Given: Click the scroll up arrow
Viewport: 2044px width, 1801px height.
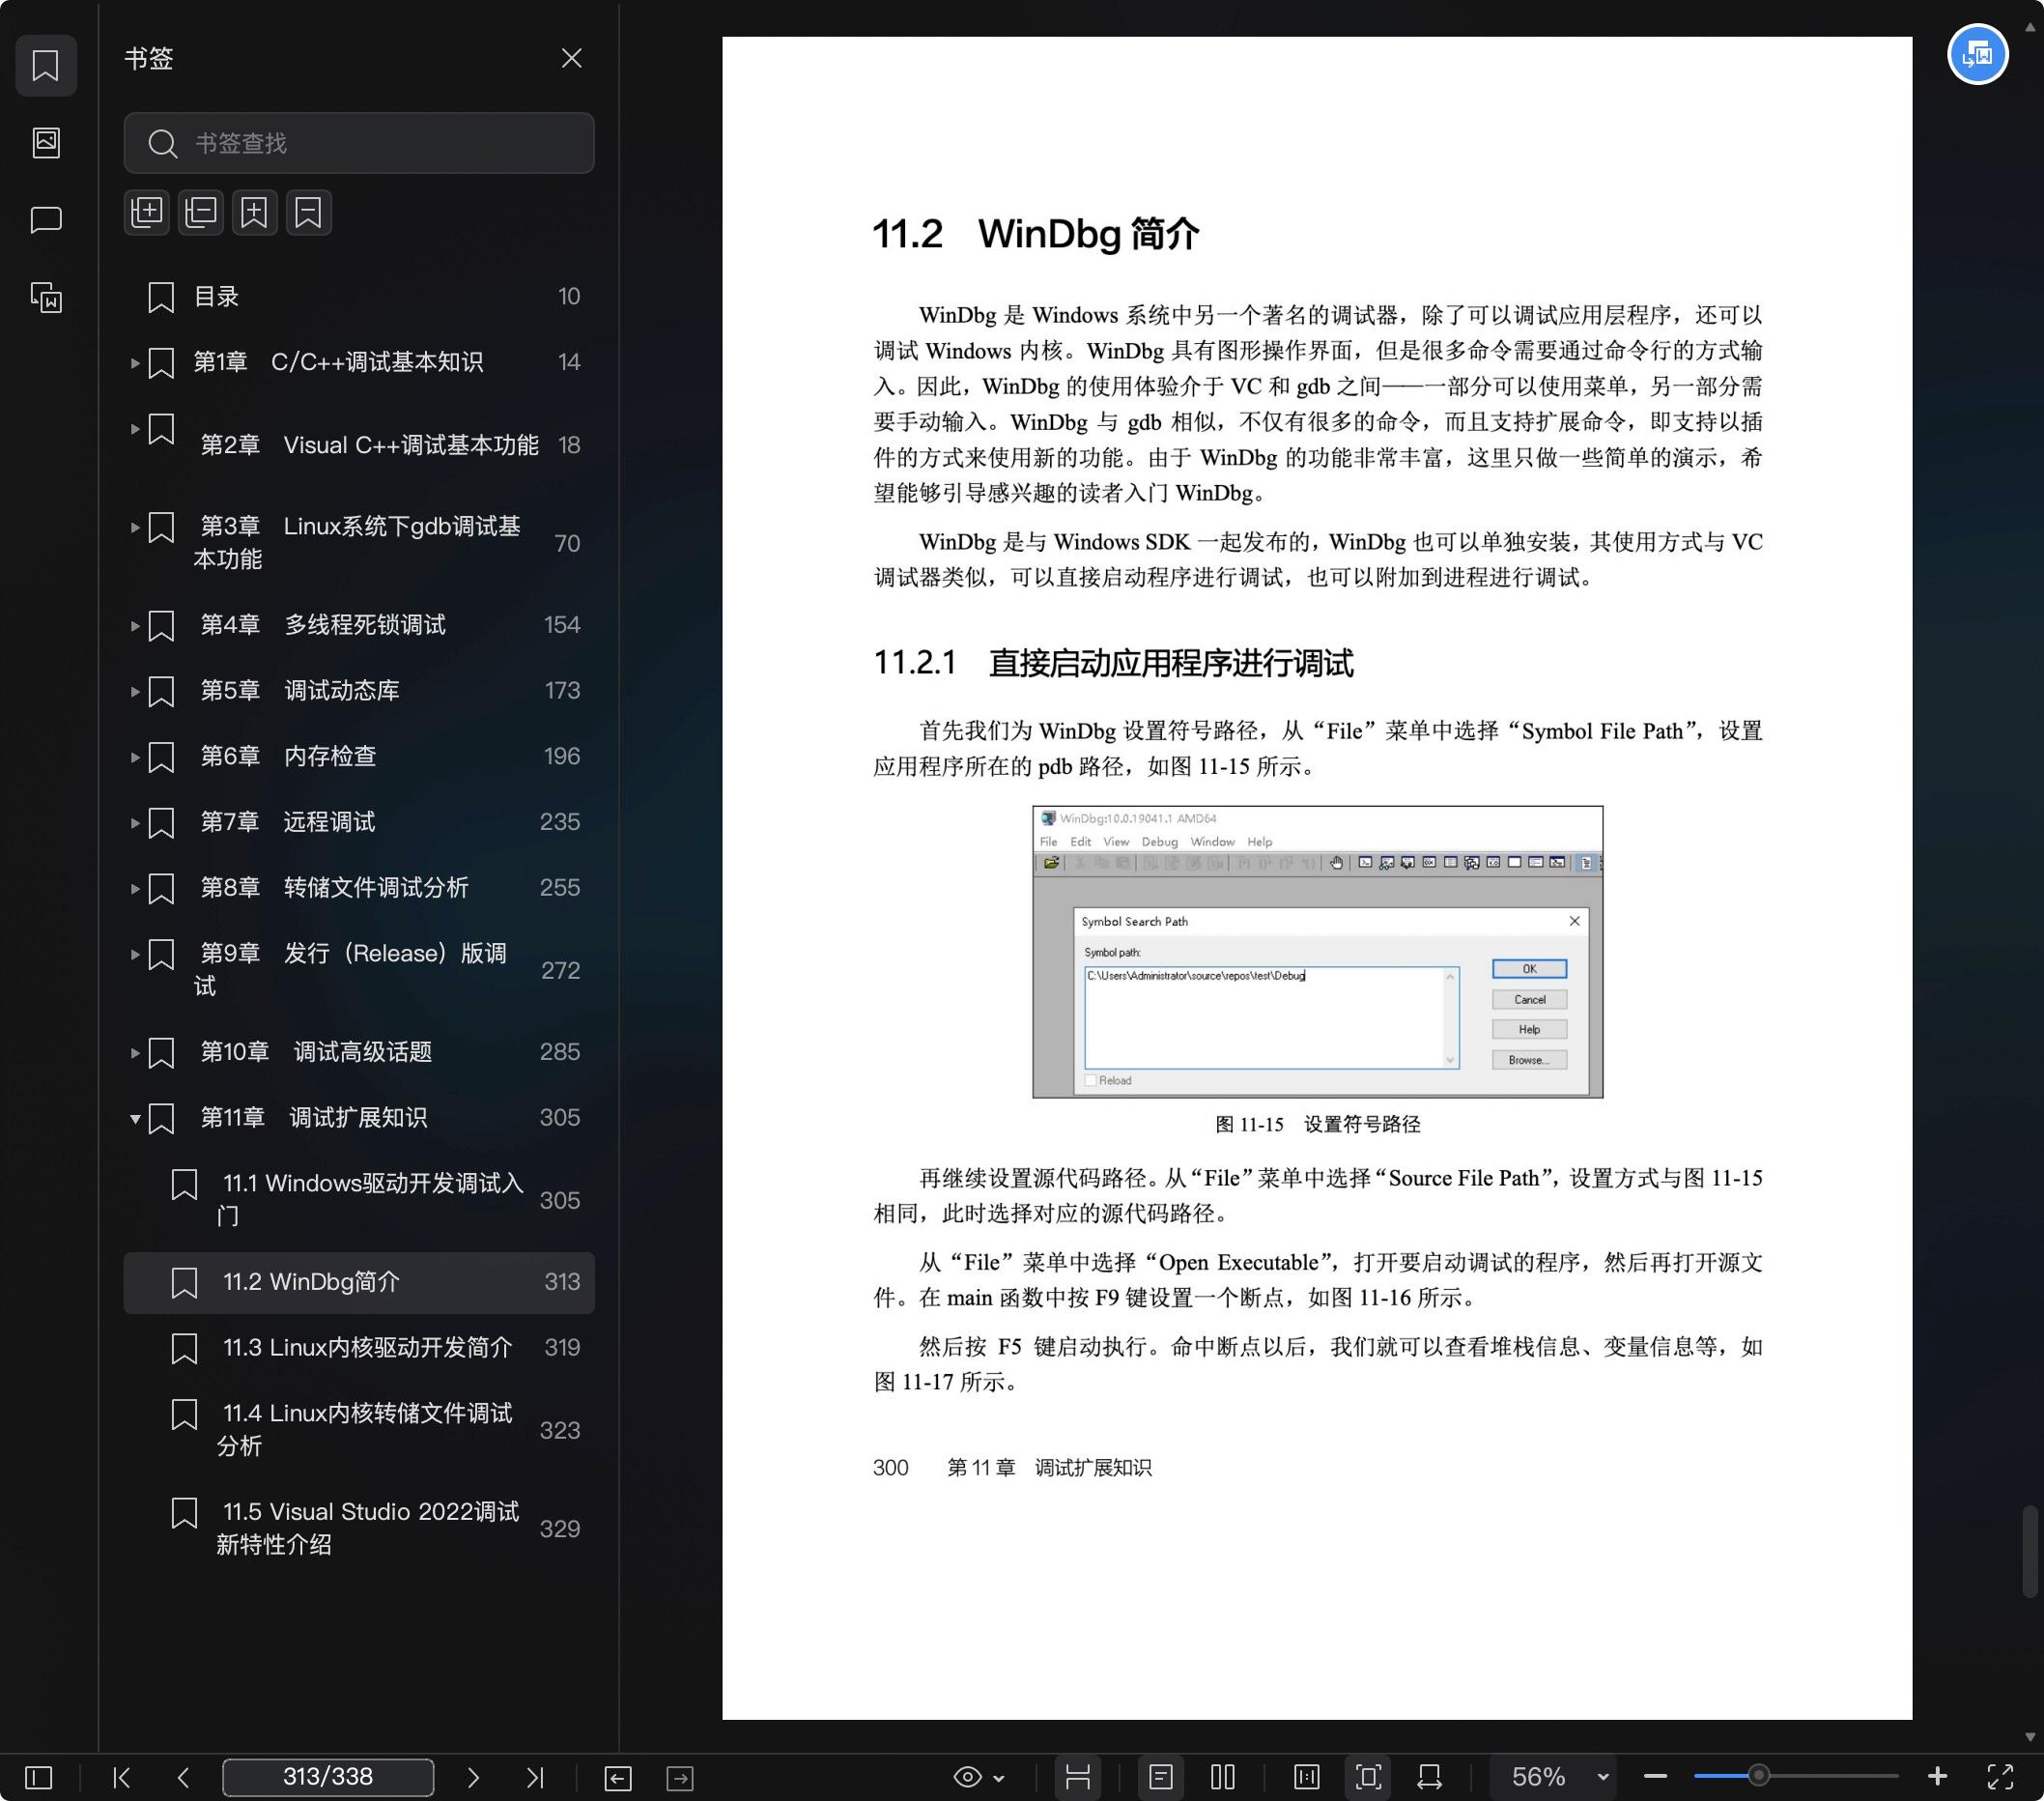Looking at the screenshot, I should [2030, 28].
